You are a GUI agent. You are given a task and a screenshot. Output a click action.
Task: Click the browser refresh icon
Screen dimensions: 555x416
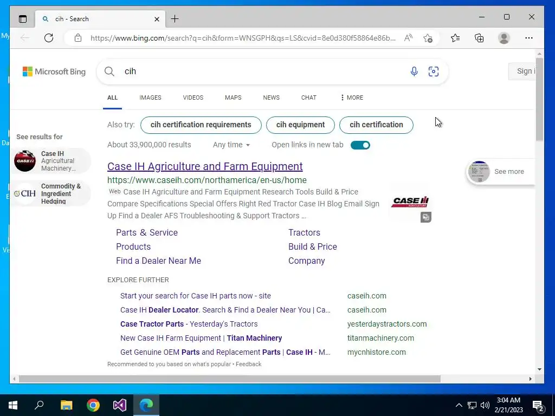click(49, 38)
